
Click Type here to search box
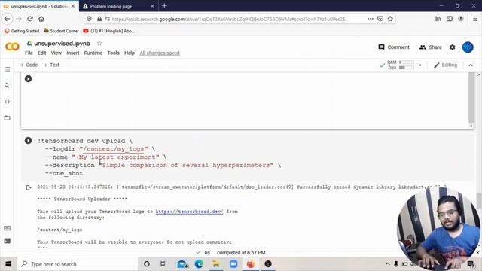78,264
